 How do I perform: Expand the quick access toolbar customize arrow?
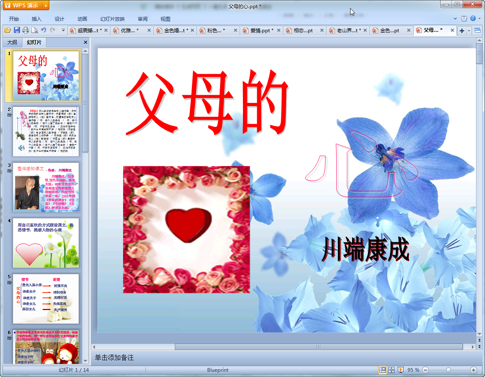[x=63, y=30]
